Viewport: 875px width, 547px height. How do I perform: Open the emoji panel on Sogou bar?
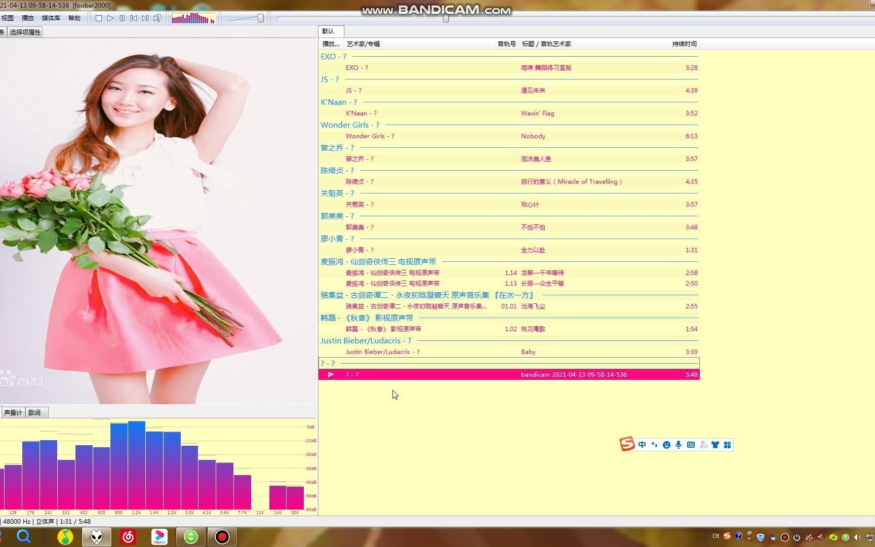pos(666,445)
